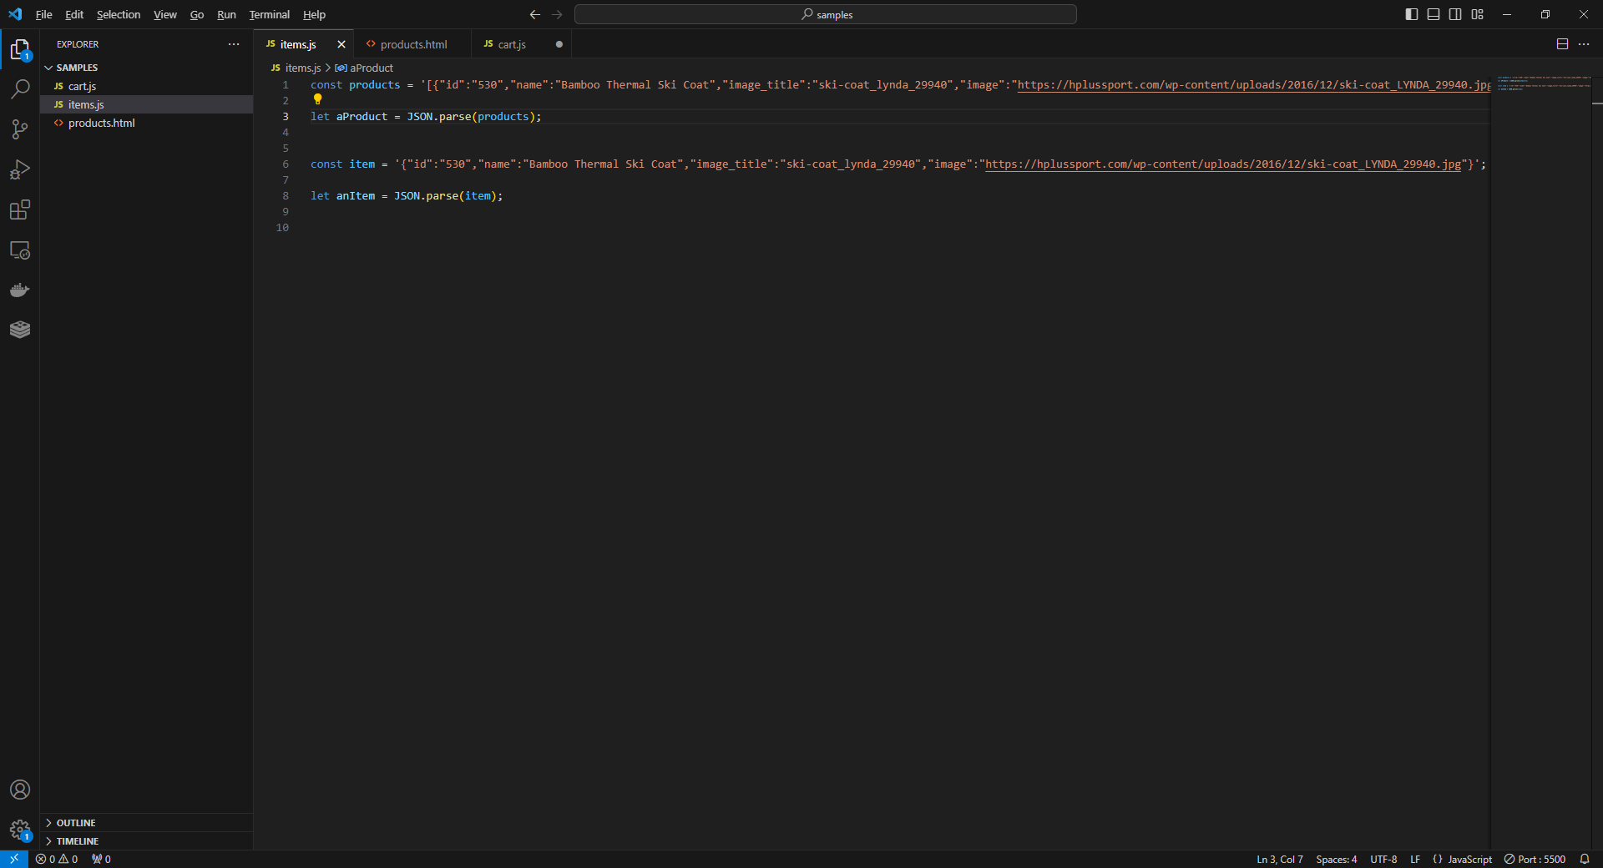Close the items.js tab

[x=341, y=44]
